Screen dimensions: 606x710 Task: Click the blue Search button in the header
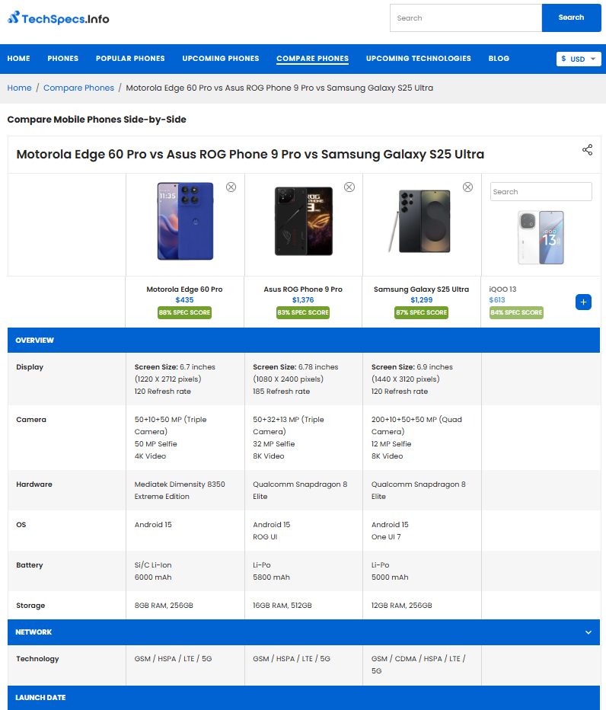tap(571, 18)
